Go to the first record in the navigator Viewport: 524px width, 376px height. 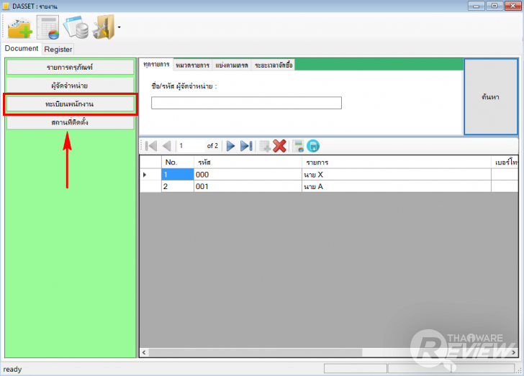pos(151,146)
